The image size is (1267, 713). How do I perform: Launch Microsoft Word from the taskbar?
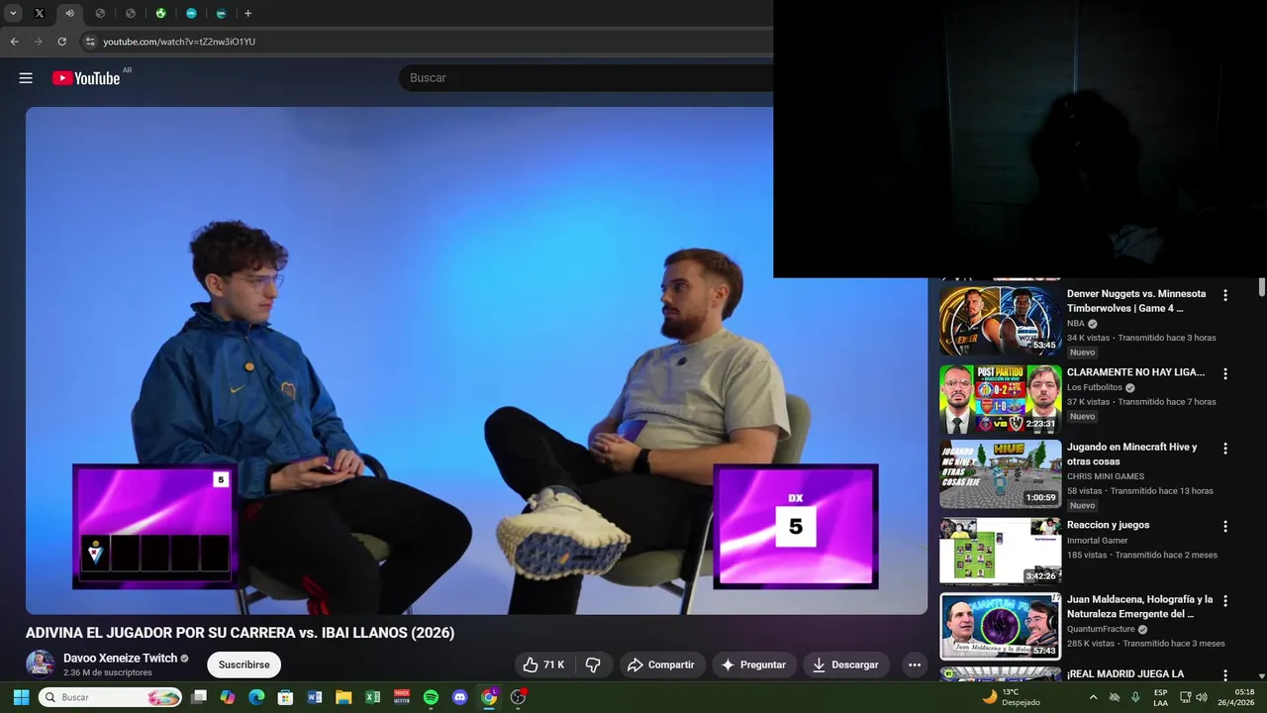[x=315, y=697]
